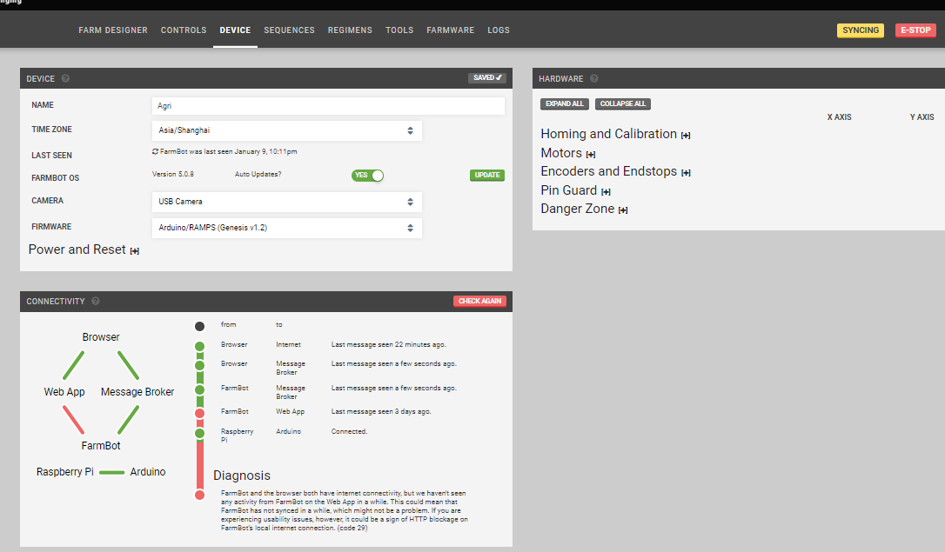This screenshot has width=945, height=552.
Task: Expand Encoders and Endstops plus icon
Action: pyautogui.click(x=686, y=173)
